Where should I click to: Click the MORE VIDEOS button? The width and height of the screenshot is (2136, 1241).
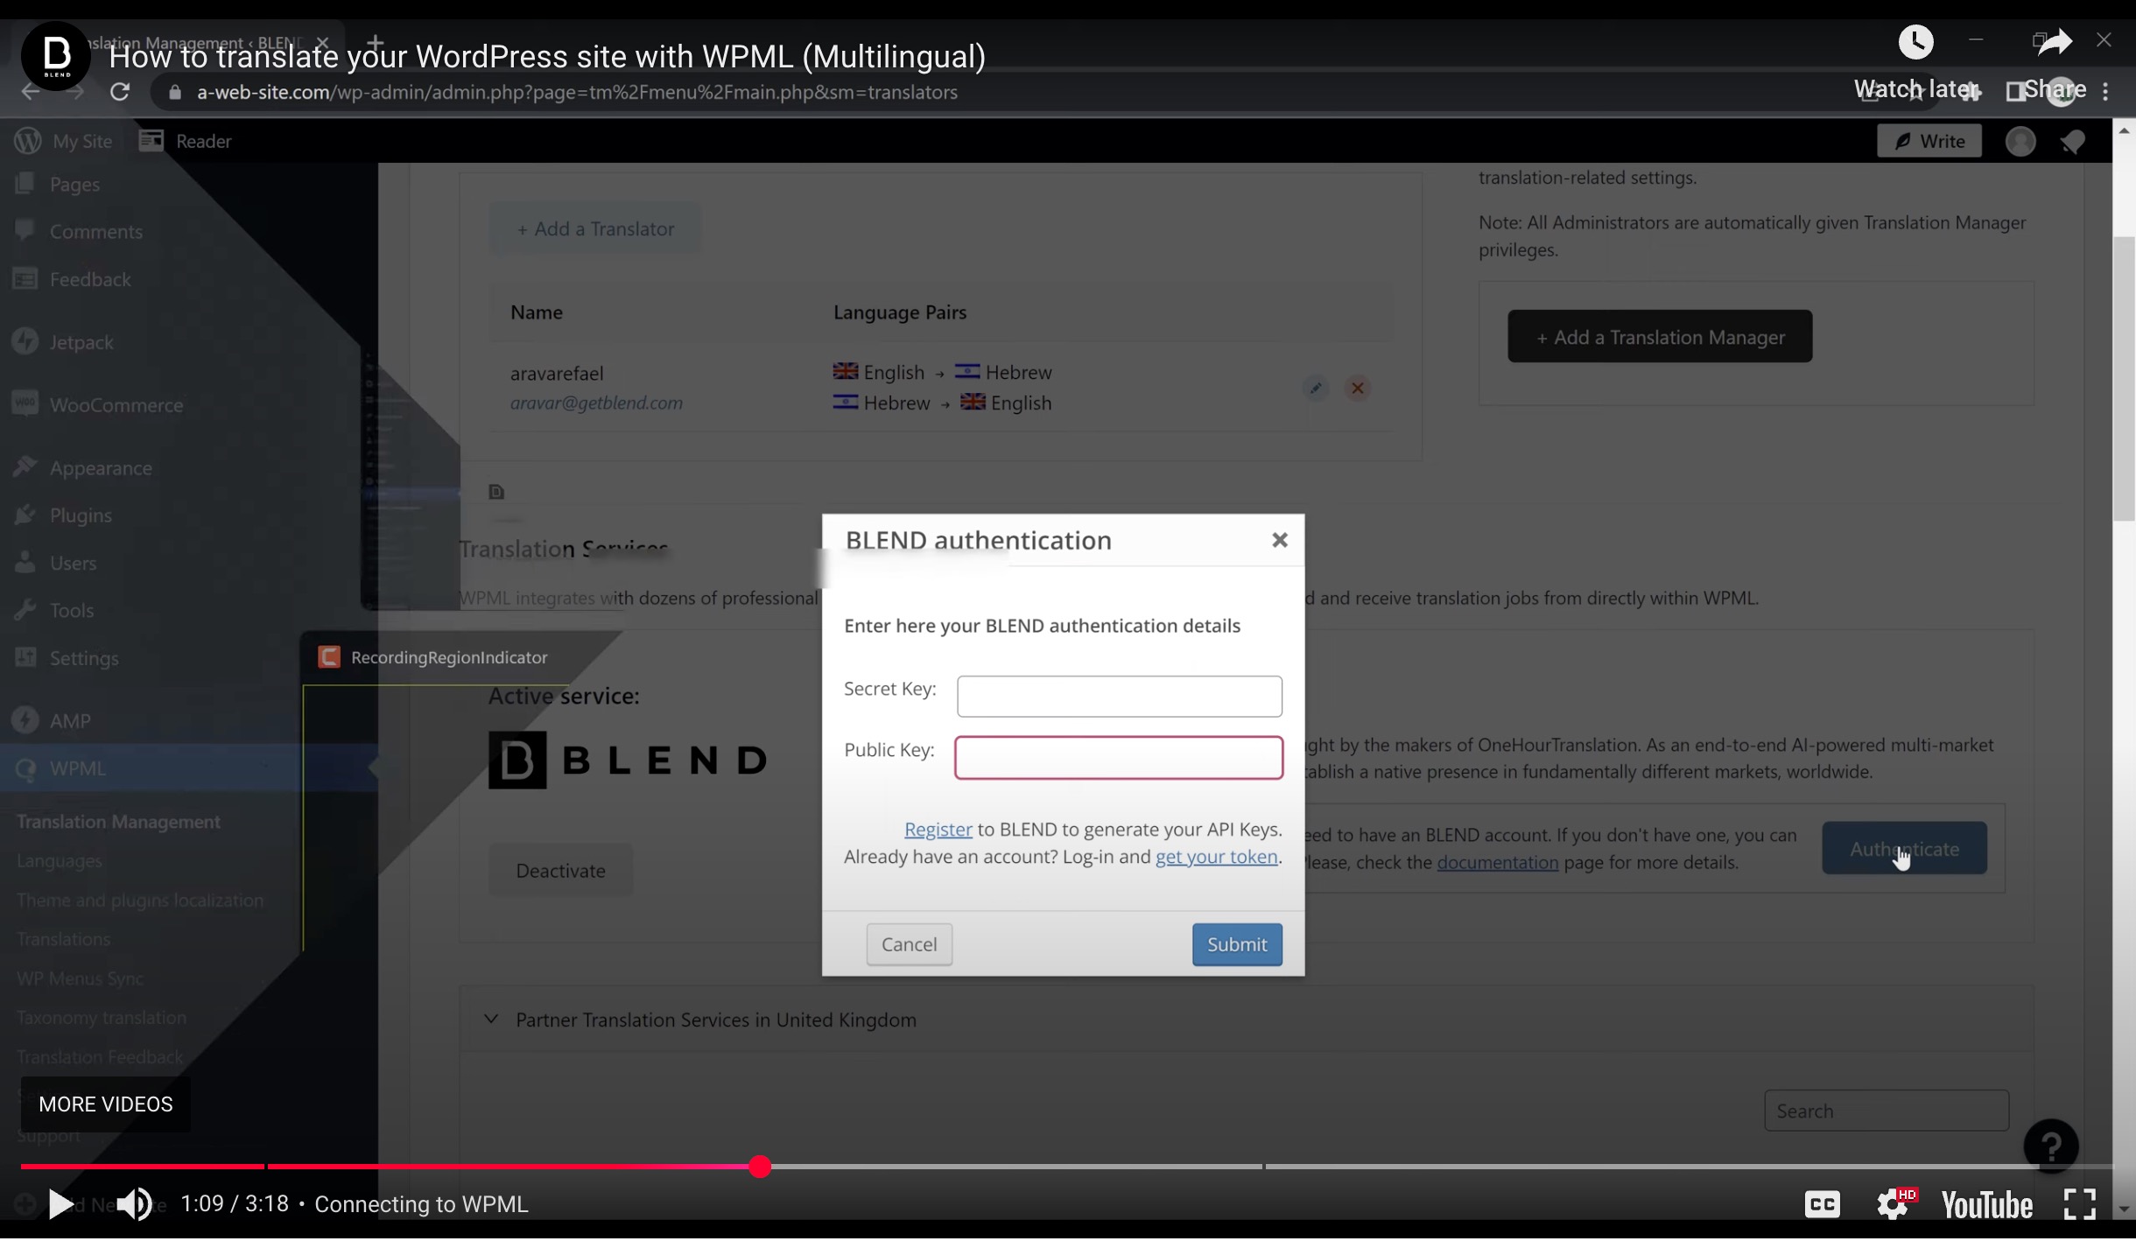[106, 1104]
